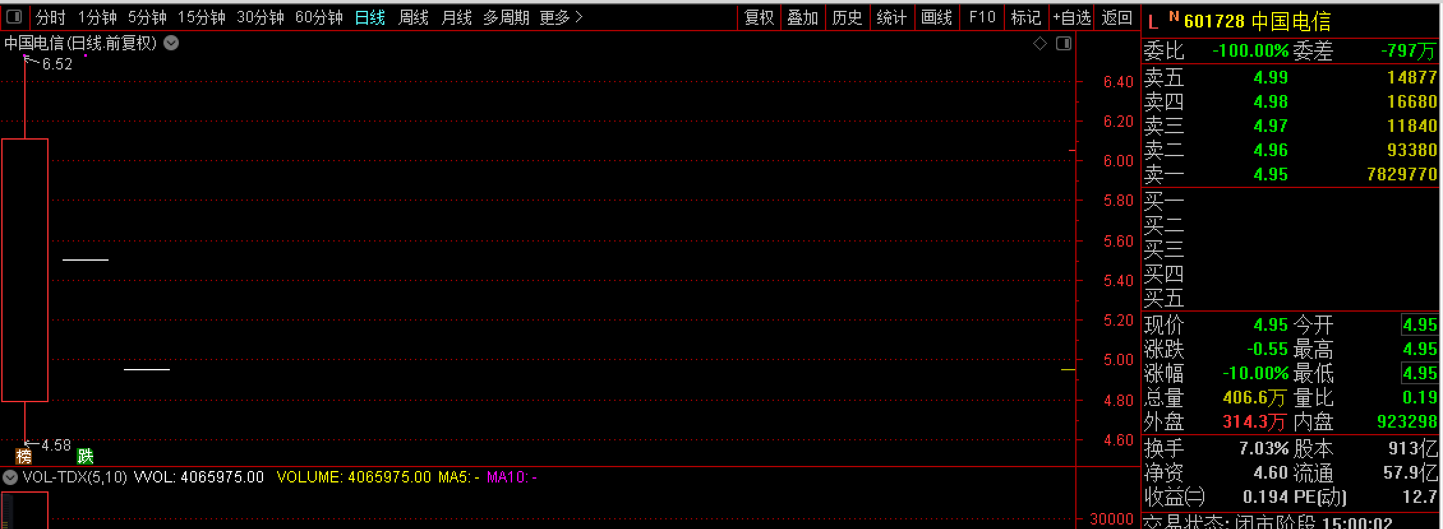Click the yellow VOLUME: 4065975.00 value

[354, 477]
